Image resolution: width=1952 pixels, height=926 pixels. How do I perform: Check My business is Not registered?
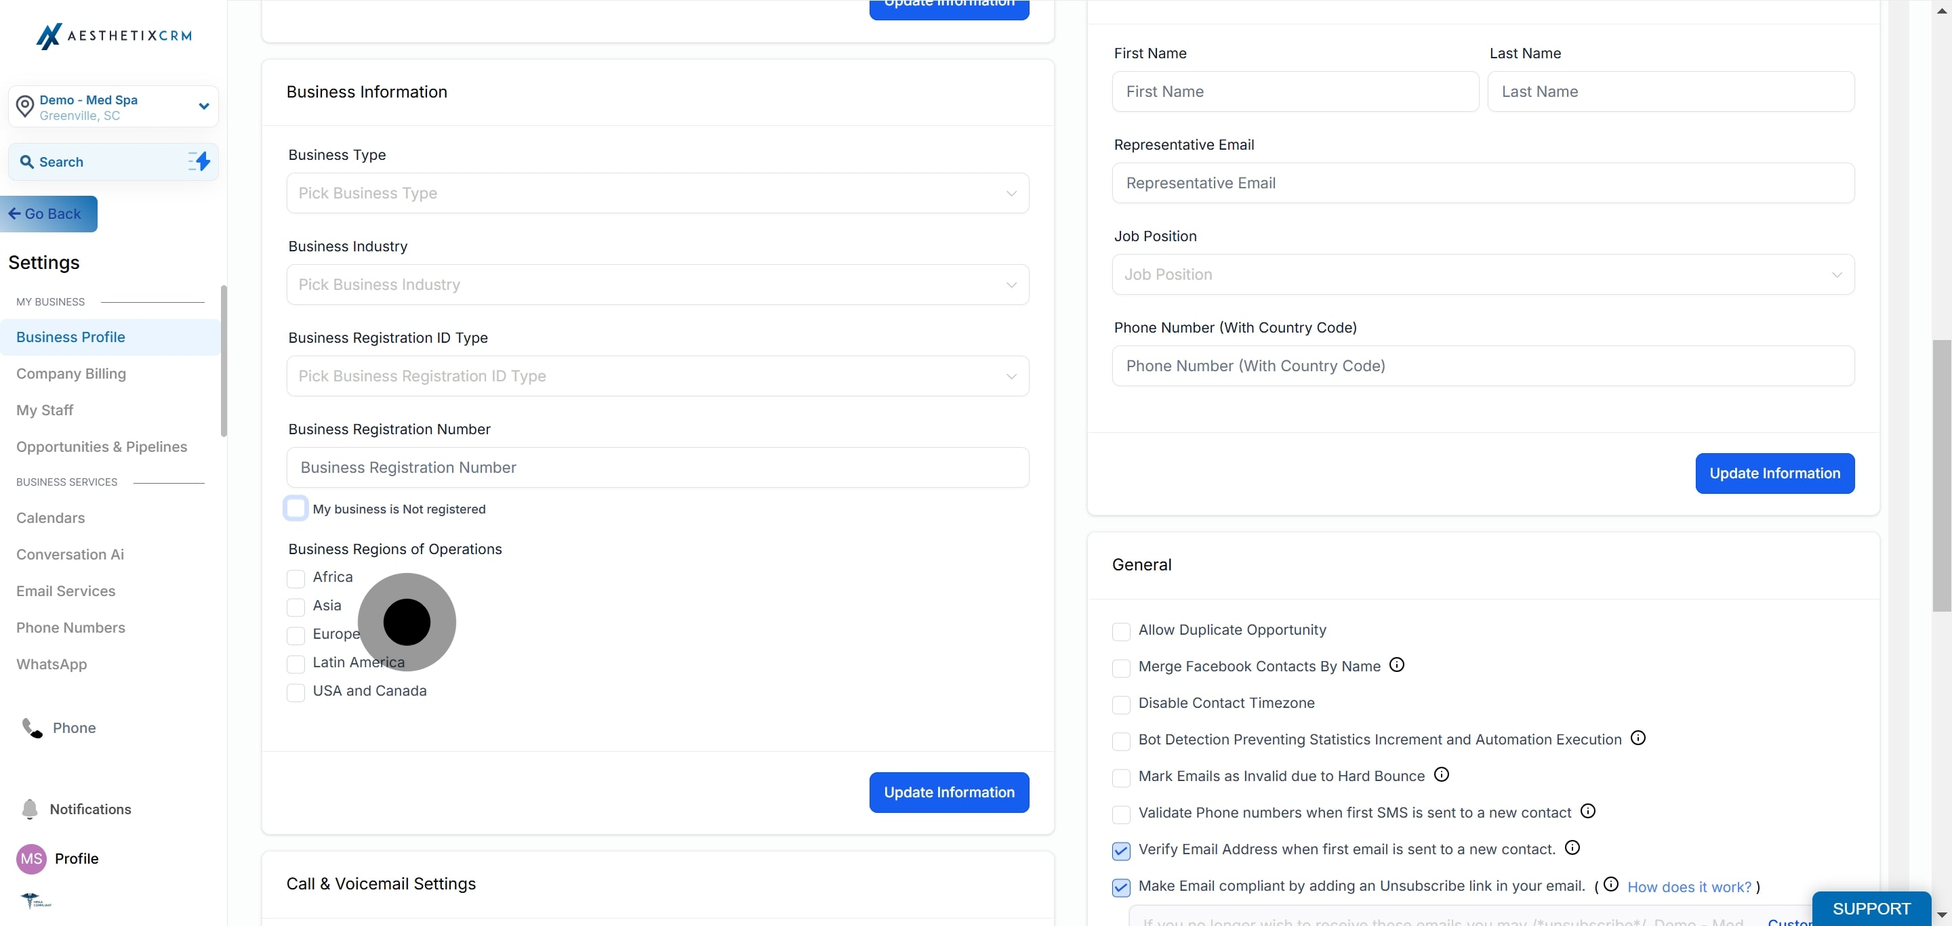point(296,508)
